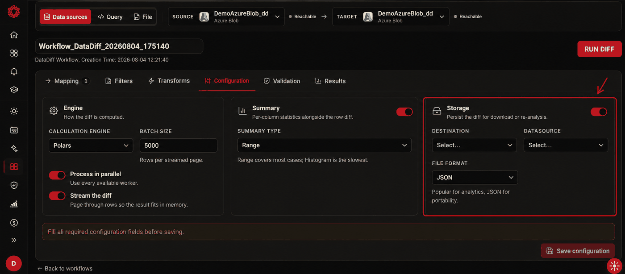Open the sparkles AI sidebar icon

pyautogui.click(x=14, y=149)
